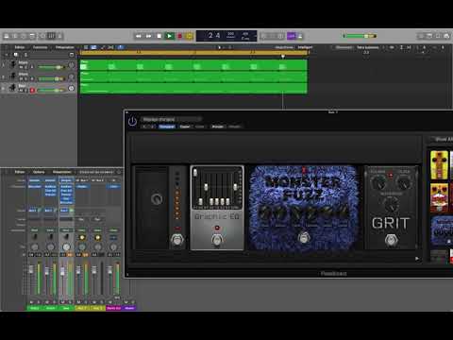Disable record-enable on track 3

pos(32,91)
